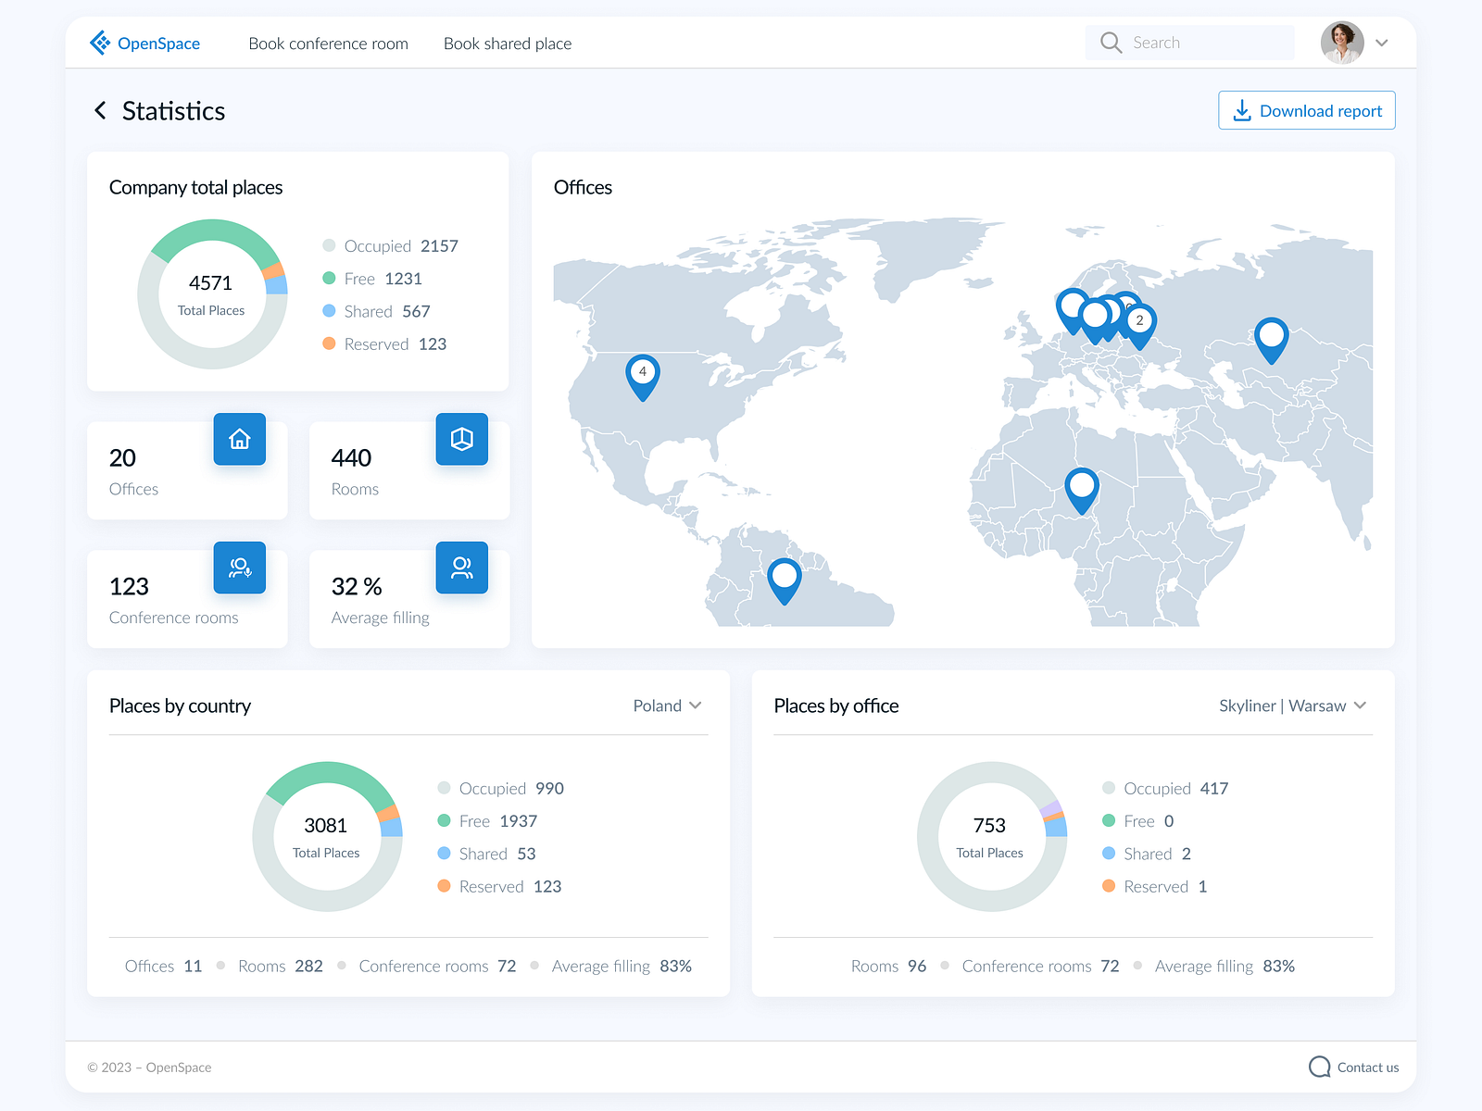Click the Contact us speech bubble icon
Image resolution: width=1482 pixels, height=1111 pixels.
pos(1319,1067)
